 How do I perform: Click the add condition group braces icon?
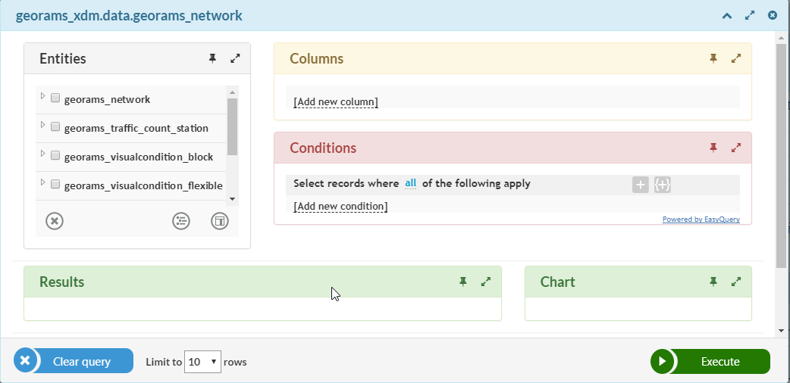click(x=663, y=185)
